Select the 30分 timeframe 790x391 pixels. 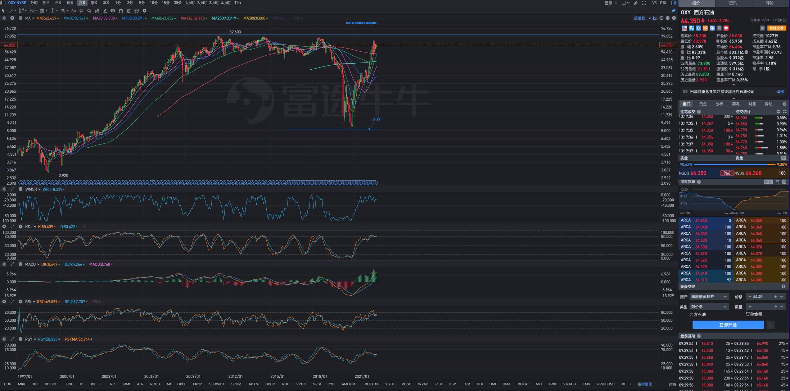pos(177,3)
